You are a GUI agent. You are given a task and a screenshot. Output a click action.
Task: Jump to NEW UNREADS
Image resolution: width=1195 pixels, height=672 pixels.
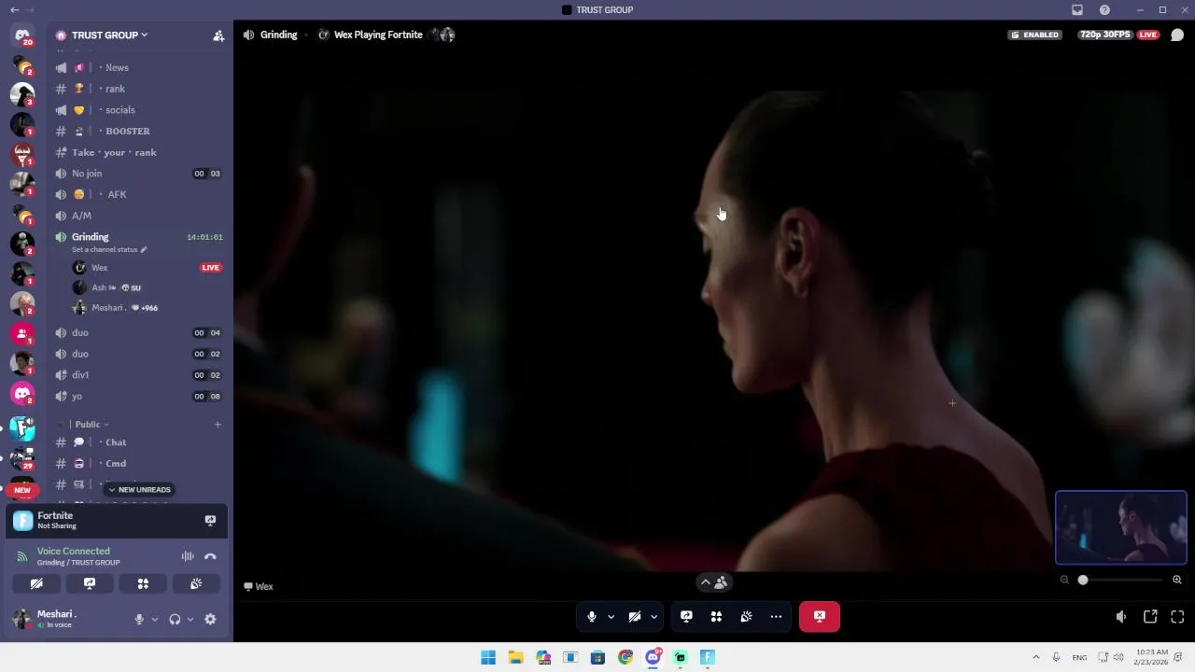coord(139,489)
